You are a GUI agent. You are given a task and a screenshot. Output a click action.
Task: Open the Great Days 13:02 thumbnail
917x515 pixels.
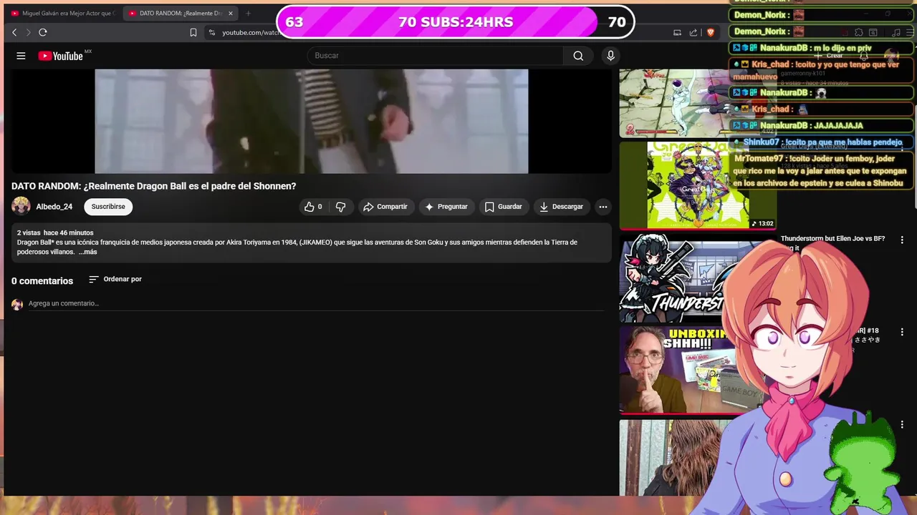(698, 185)
